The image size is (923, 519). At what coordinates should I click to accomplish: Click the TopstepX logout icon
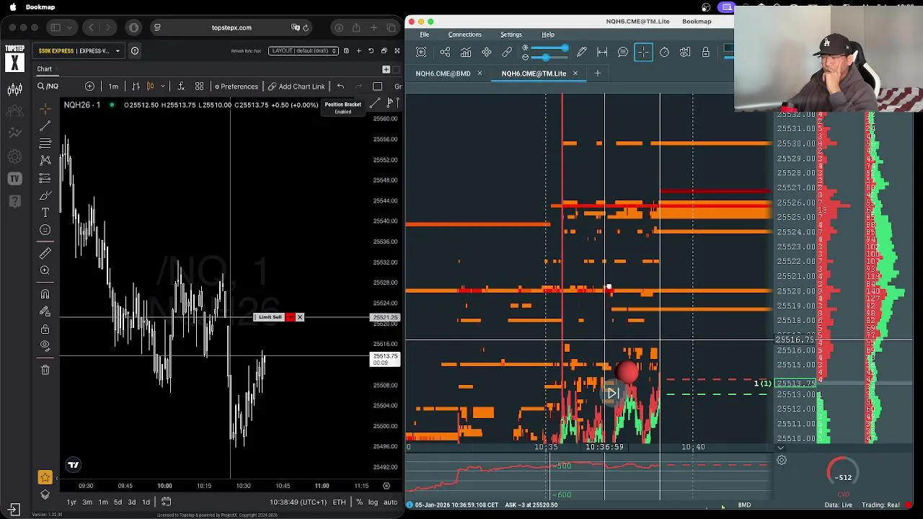pyautogui.click(x=14, y=510)
